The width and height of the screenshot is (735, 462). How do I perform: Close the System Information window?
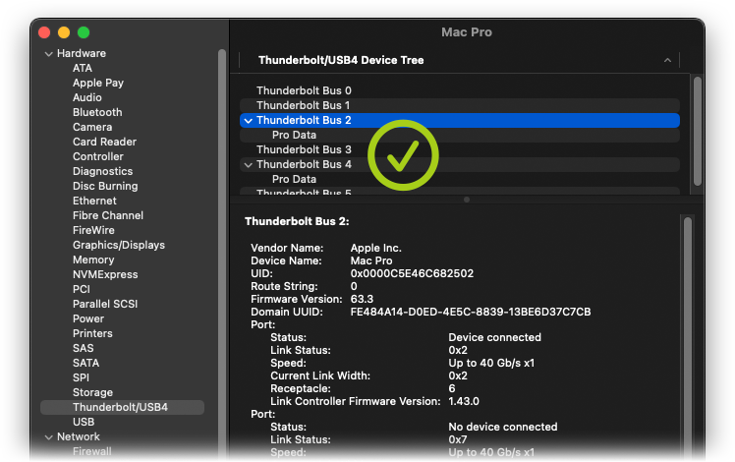[44, 32]
